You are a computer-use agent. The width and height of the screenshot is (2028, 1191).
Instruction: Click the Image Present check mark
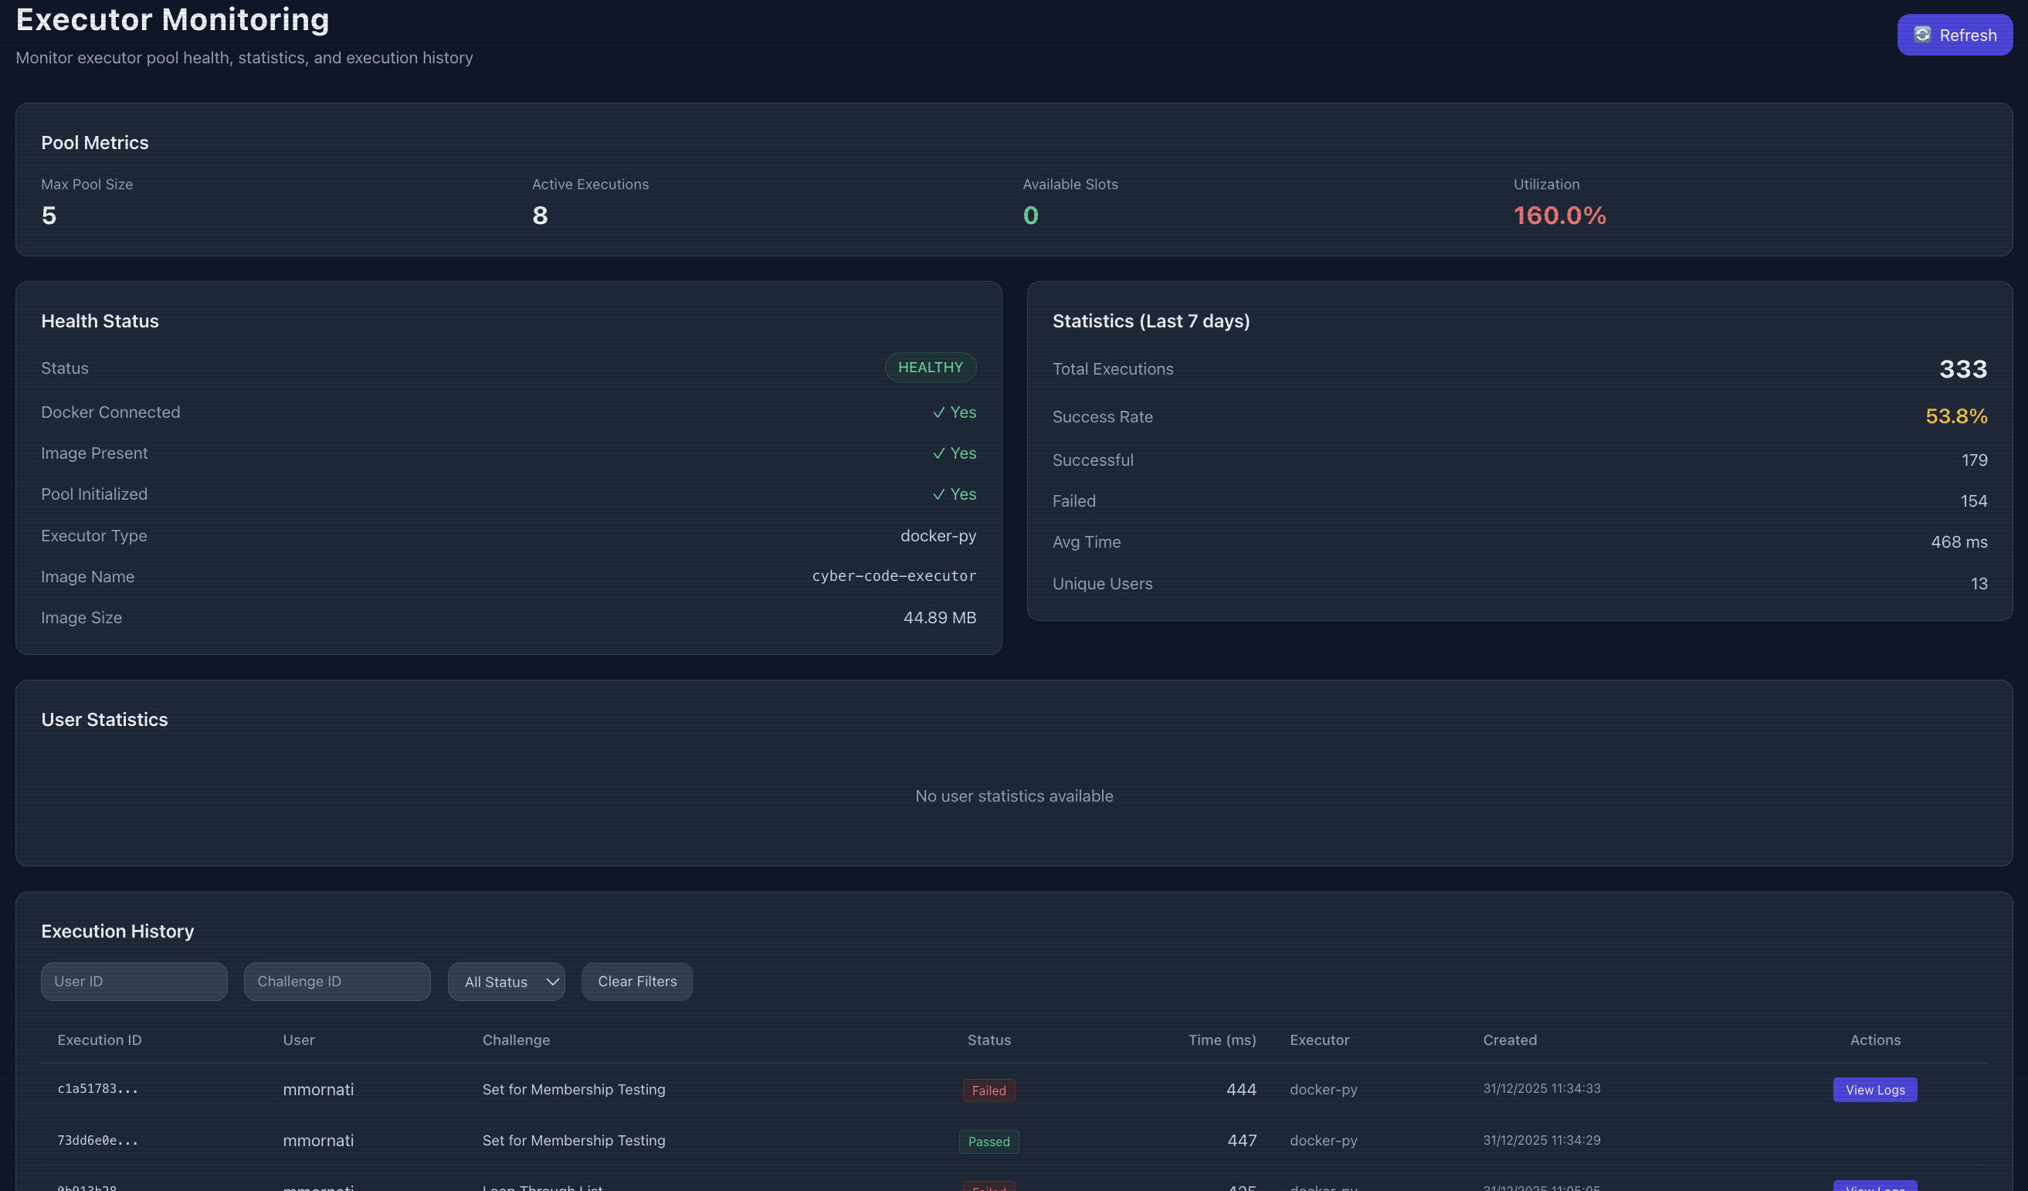tap(938, 453)
